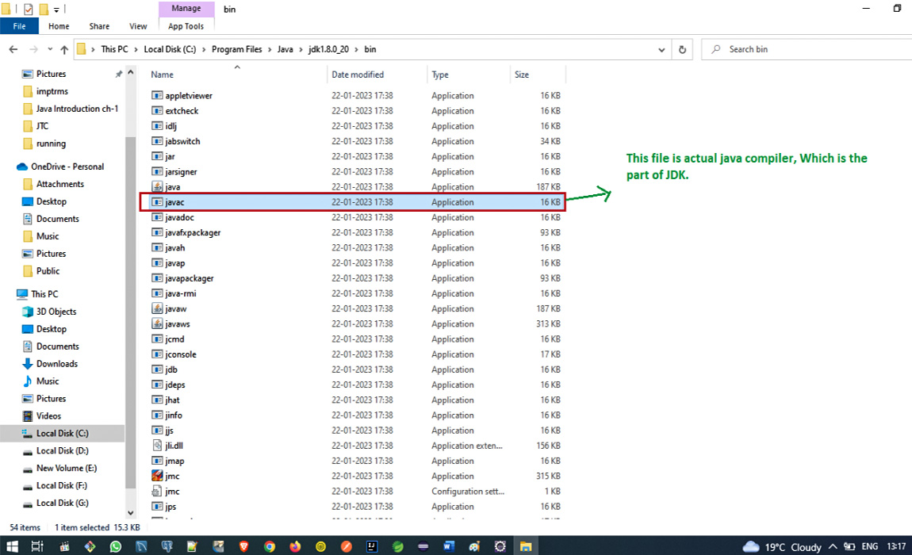912x555 pixels.
Task: Click the javac application file icon
Action: [157, 202]
